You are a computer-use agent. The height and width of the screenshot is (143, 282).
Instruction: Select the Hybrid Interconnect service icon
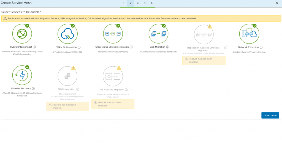22,34
